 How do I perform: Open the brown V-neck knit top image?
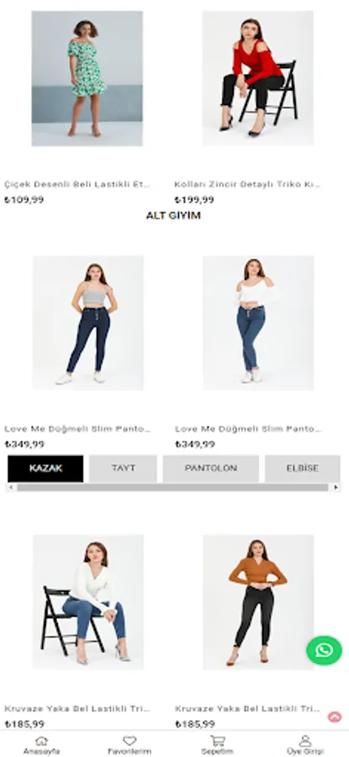click(x=258, y=601)
